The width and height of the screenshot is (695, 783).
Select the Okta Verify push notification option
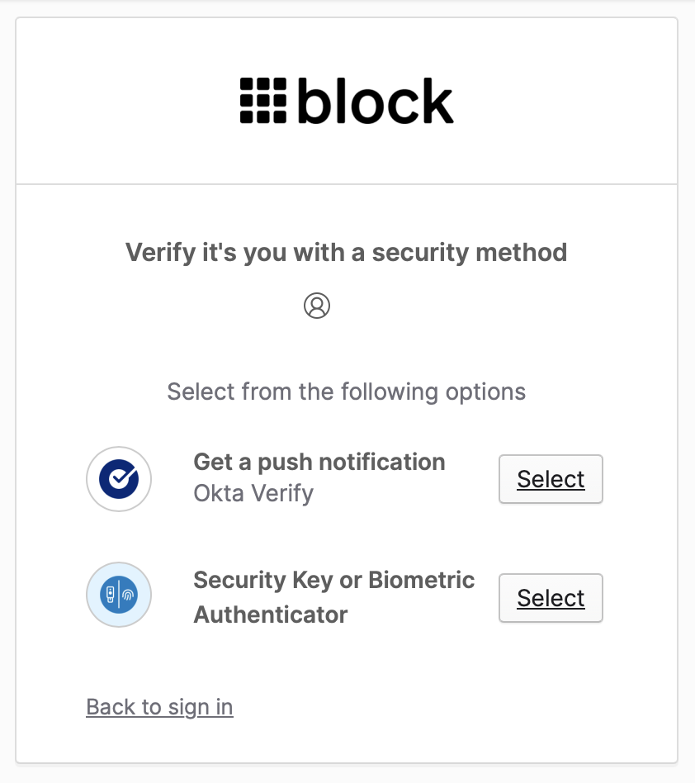pos(551,479)
